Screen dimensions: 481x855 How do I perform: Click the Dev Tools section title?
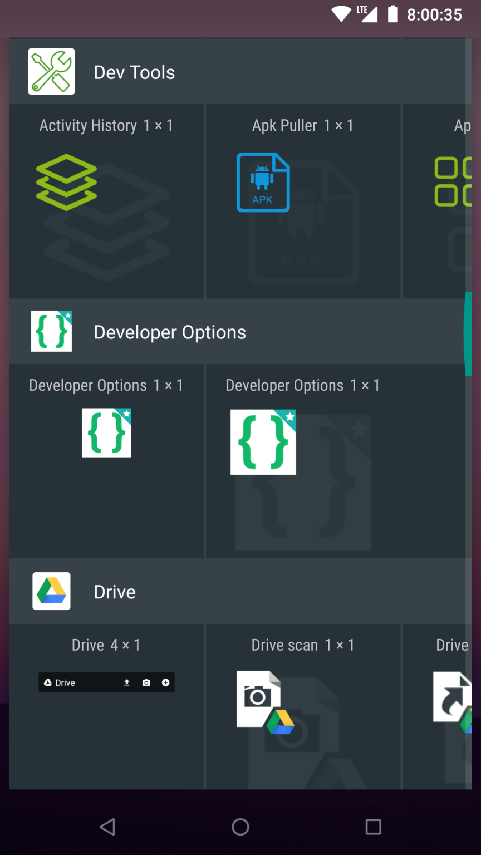click(134, 72)
